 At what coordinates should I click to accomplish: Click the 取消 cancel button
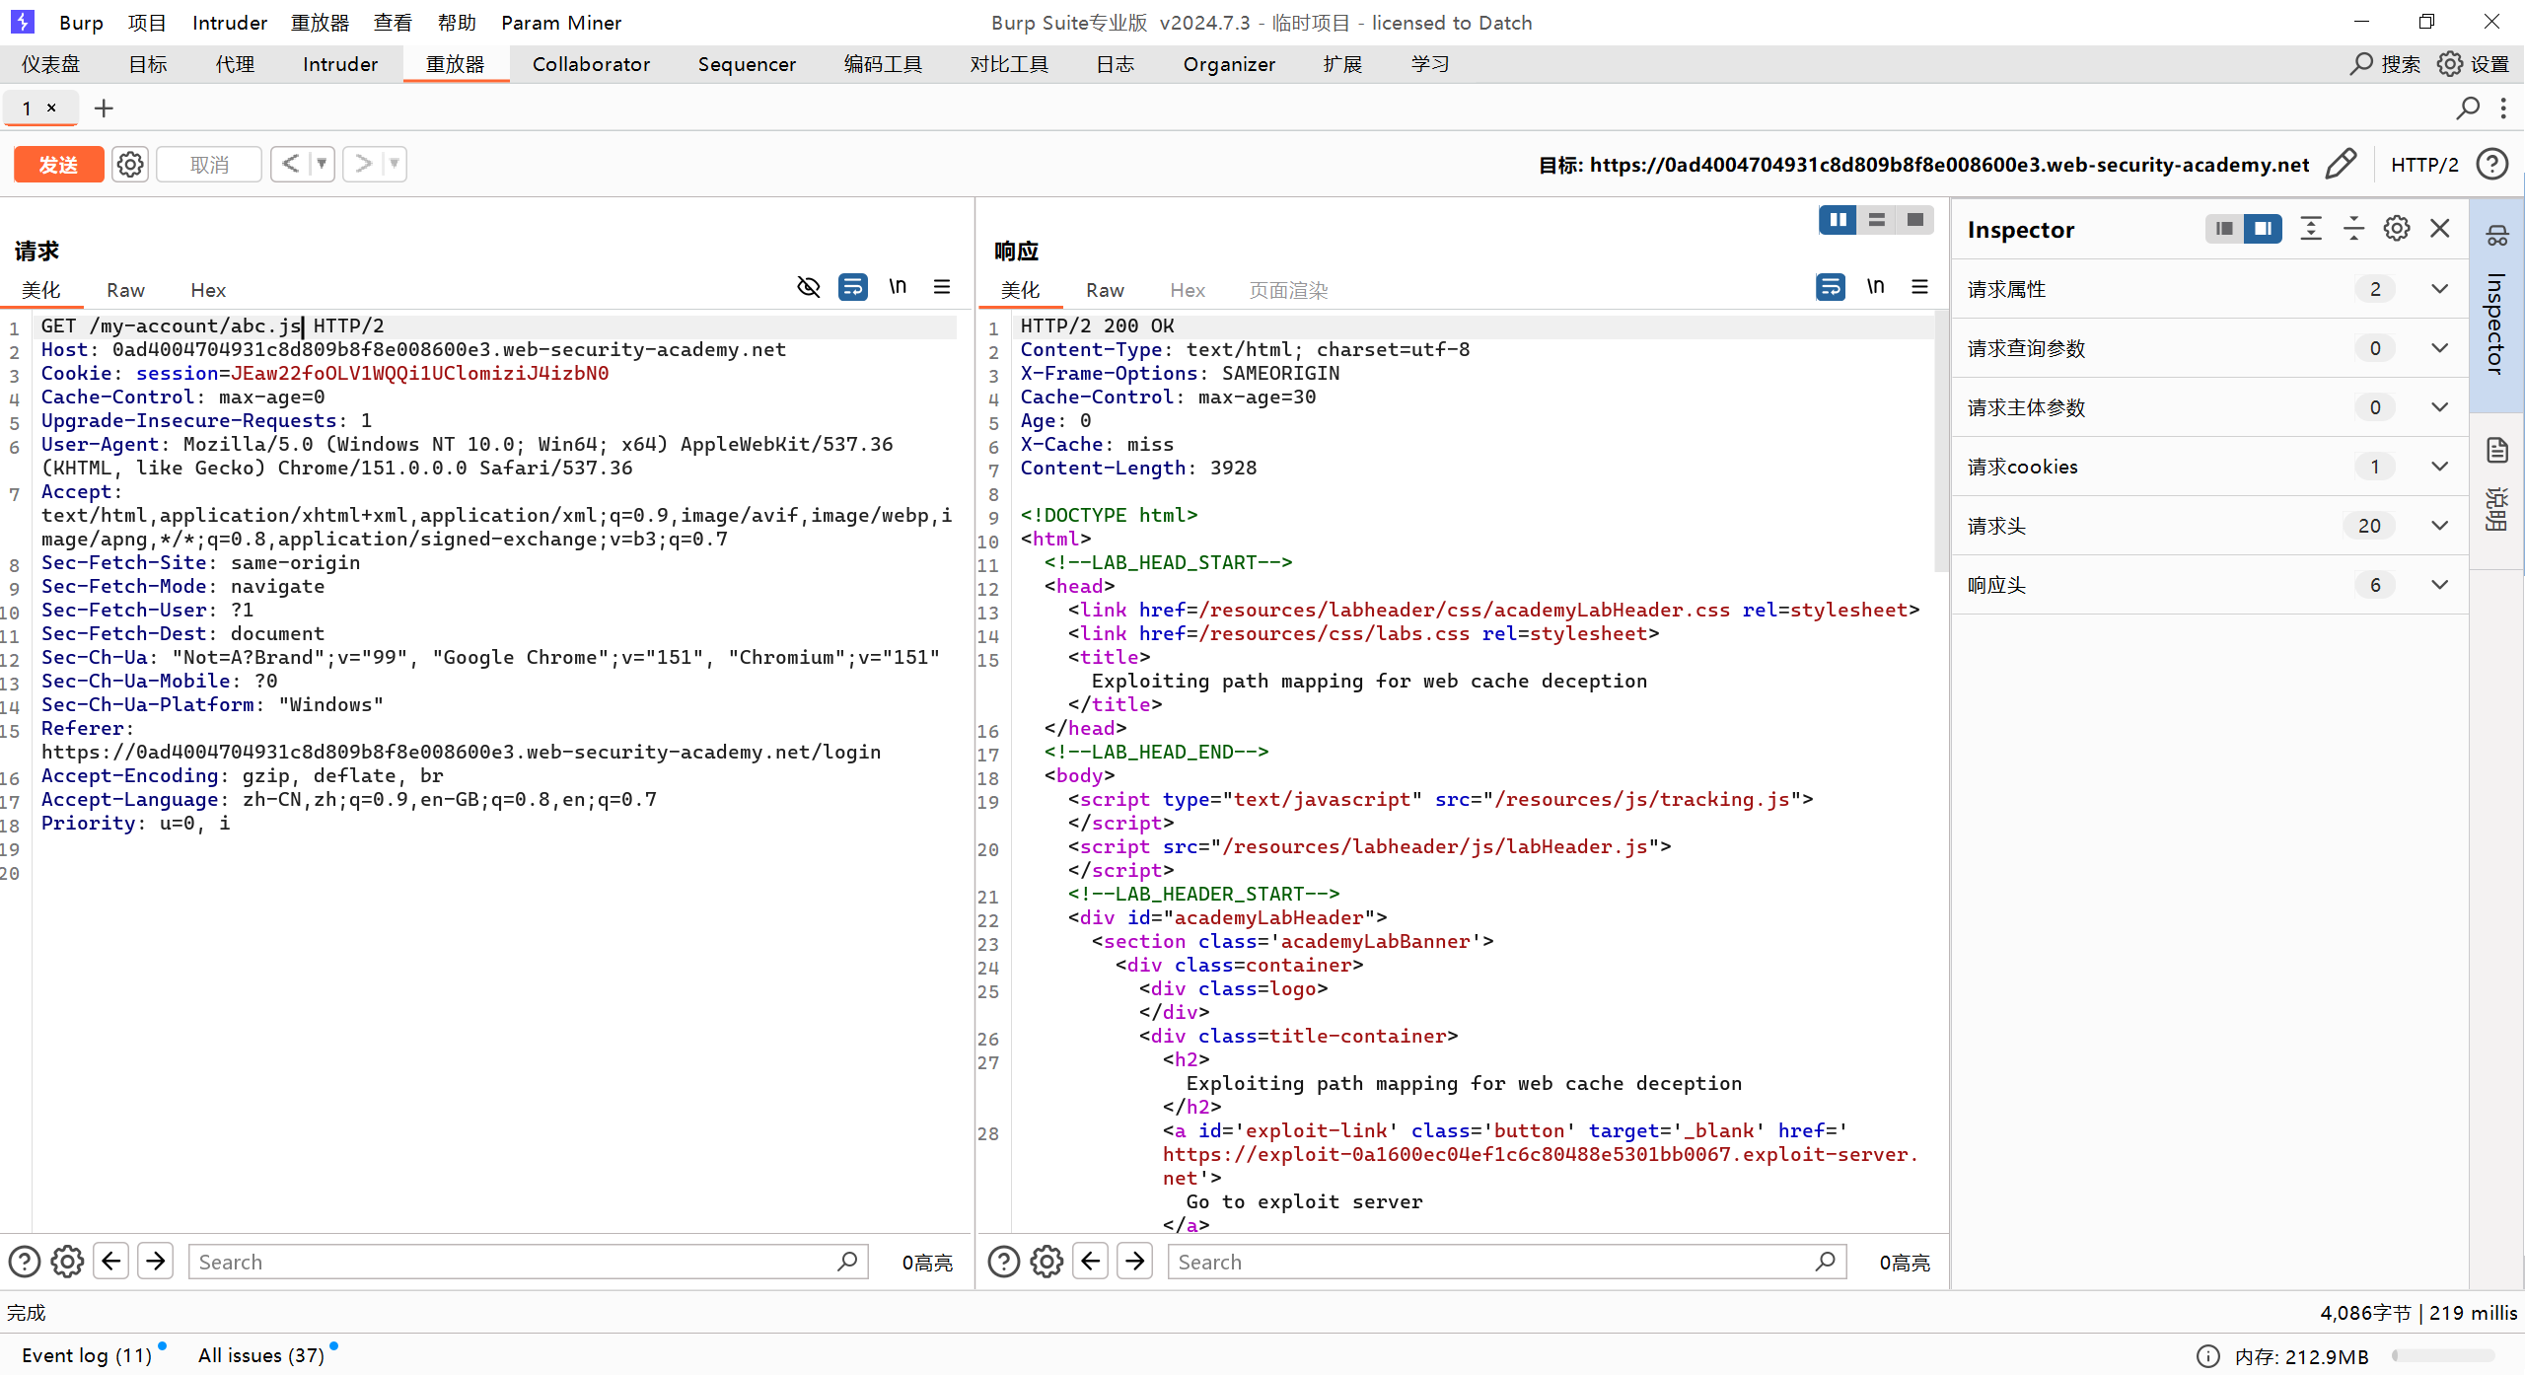[209, 165]
